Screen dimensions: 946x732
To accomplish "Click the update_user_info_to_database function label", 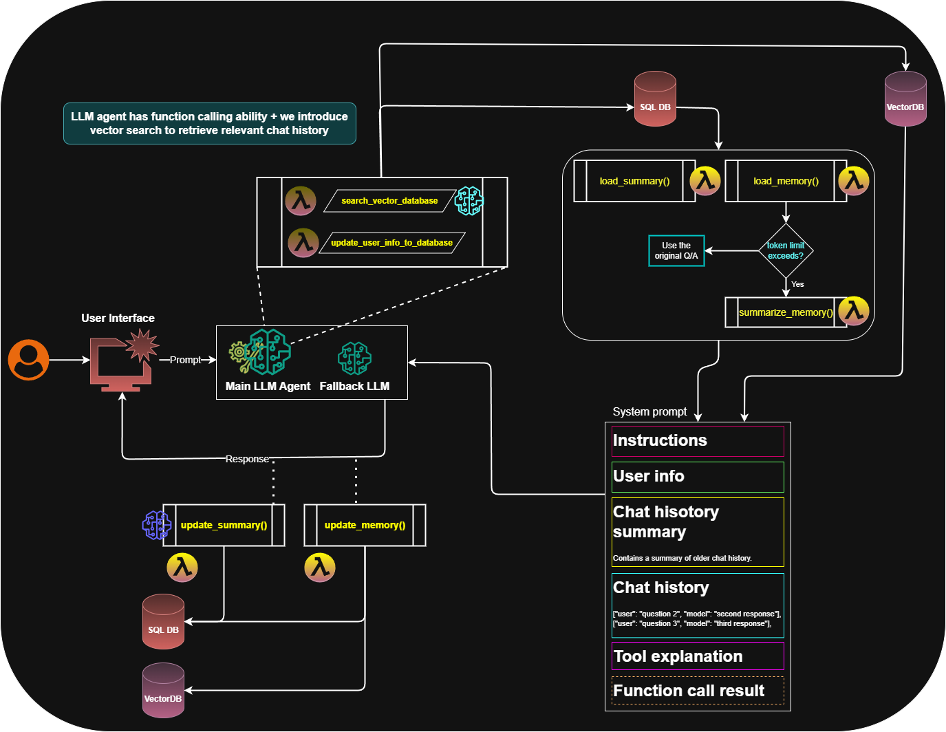I will (391, 242).
